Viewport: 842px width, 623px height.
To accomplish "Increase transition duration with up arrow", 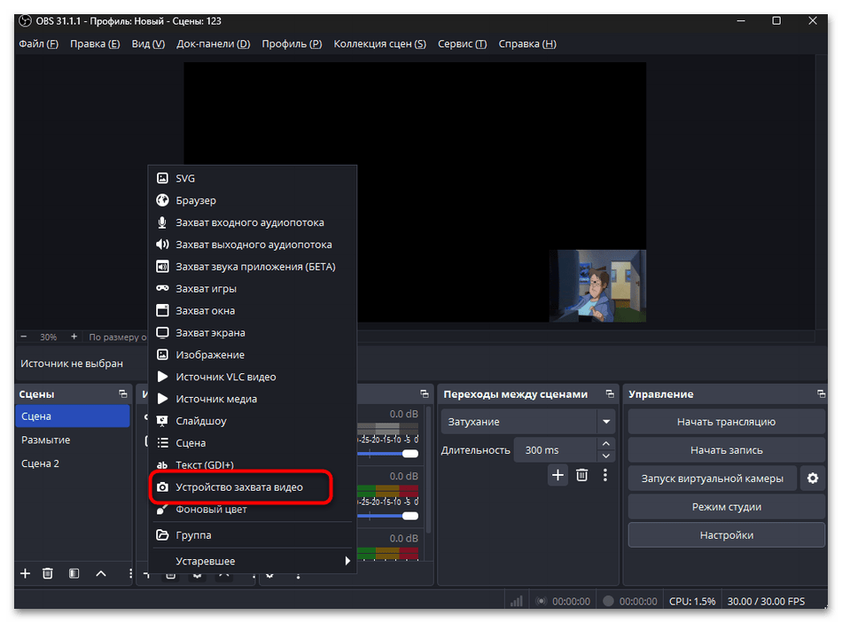I will [606, 444].
